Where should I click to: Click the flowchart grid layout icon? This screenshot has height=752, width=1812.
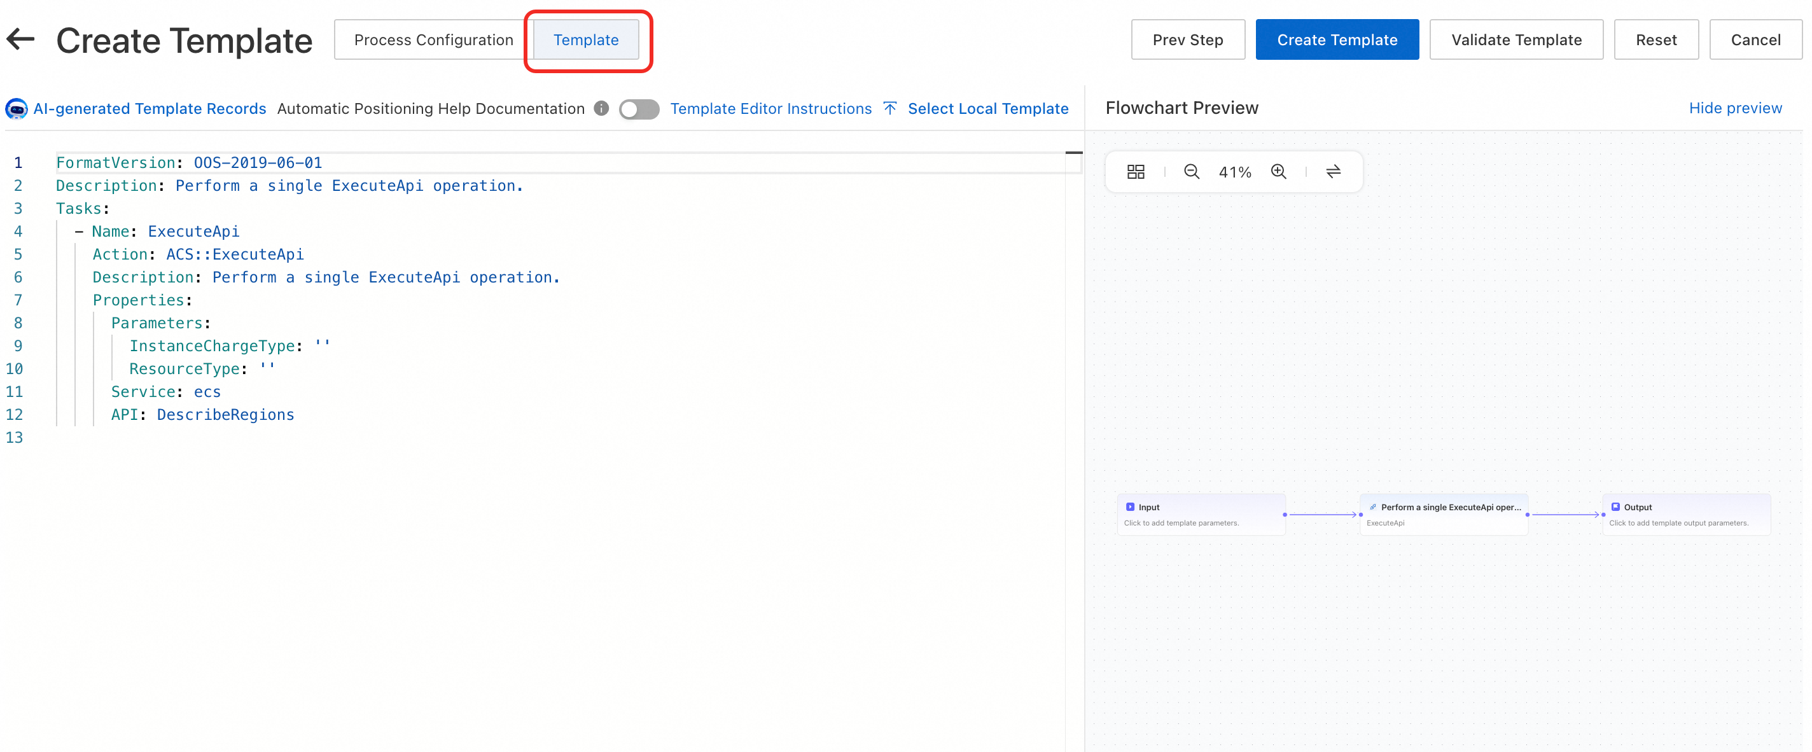[1135, 172]
